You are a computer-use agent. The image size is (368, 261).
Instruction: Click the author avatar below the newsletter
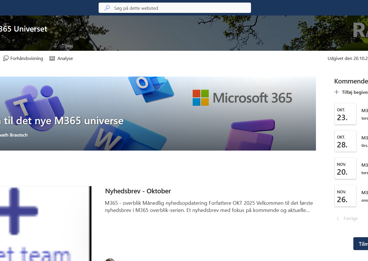point(110,260)
